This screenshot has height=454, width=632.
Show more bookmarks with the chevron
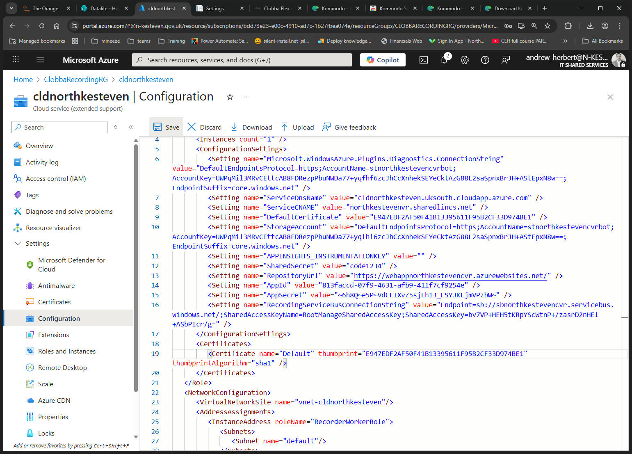[566, 41]
